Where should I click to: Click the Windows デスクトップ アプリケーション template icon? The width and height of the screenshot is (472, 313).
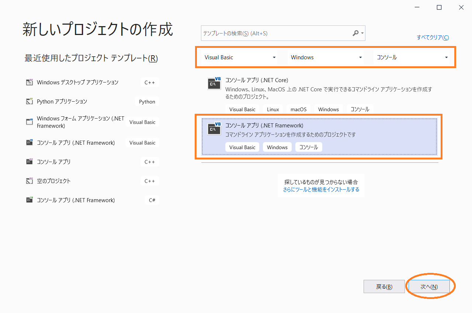tap(29, 82)
